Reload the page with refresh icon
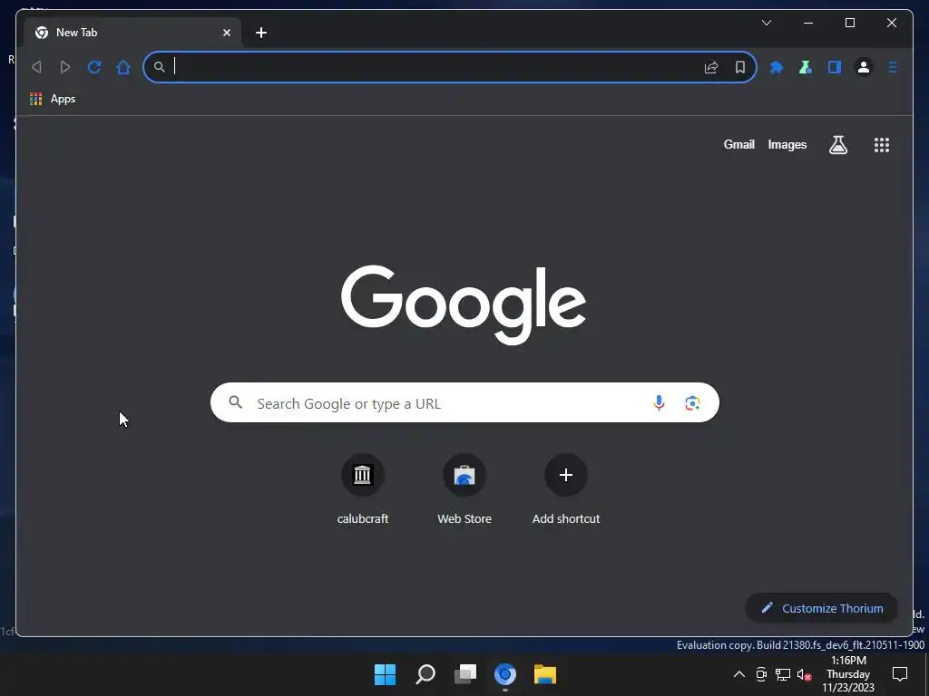This screenshot has width=929, height=696. tap(94, 67)
